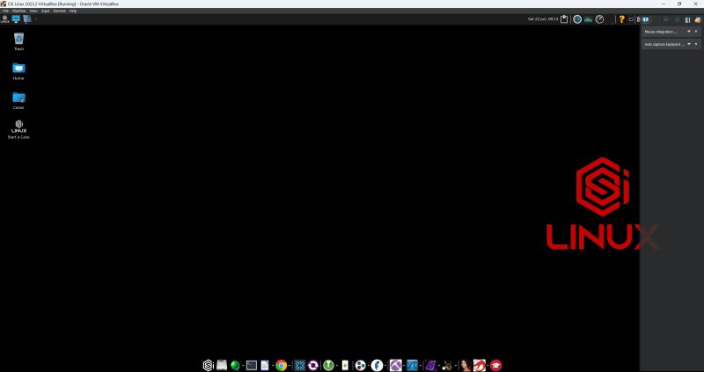This screenshot has height=372, width=704.
Task: Launch the purple sync arrows dock icon
Action: 313,366
